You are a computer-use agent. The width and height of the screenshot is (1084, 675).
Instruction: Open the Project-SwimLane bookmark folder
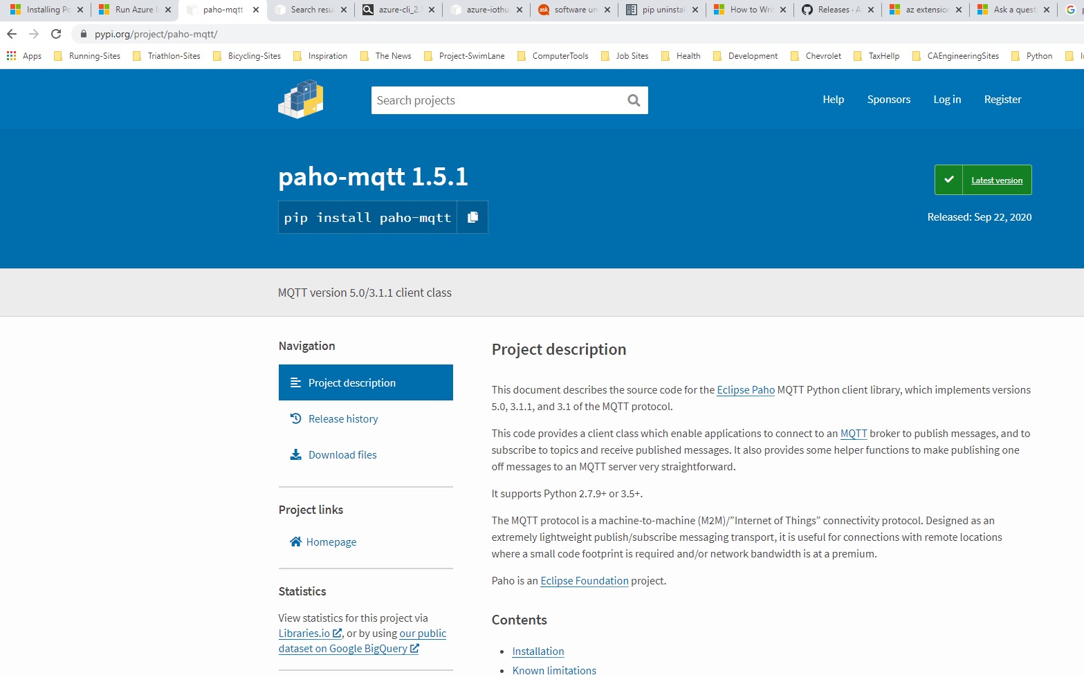[464, 56]
